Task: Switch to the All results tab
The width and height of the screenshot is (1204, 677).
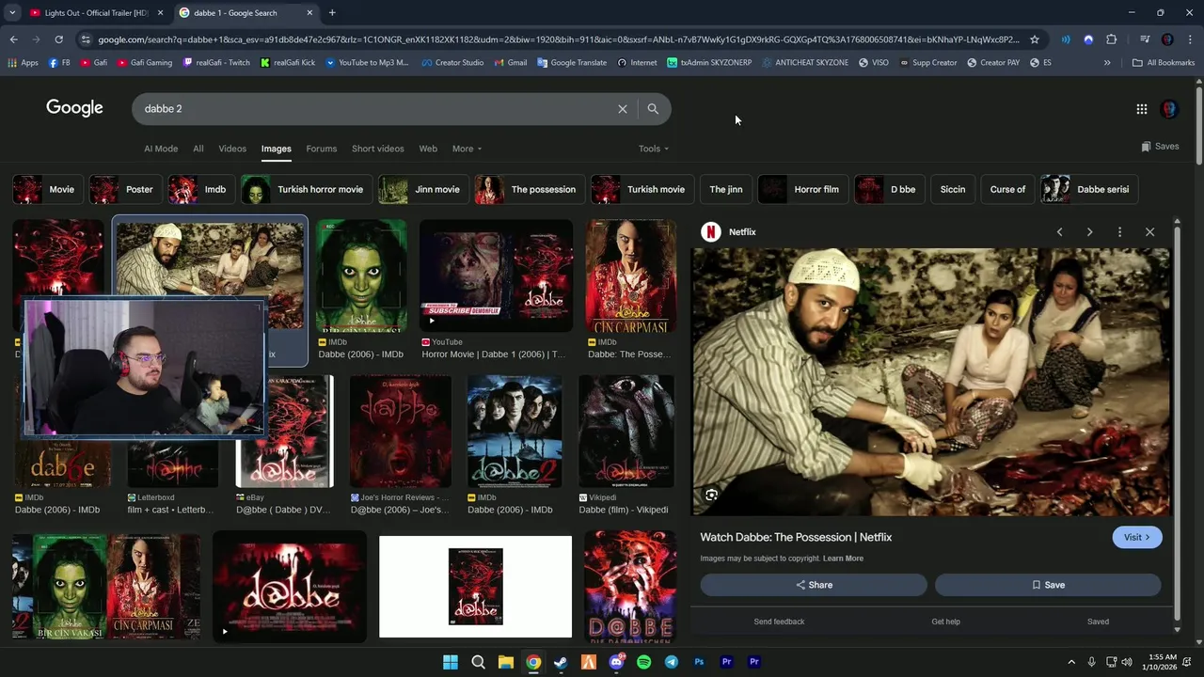Action: (x=198, y=149)
